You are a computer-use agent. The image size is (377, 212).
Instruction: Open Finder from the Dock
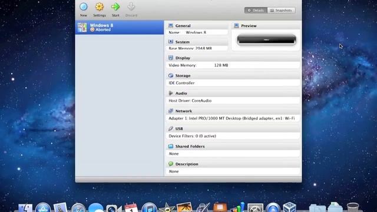tap(25, 208)
